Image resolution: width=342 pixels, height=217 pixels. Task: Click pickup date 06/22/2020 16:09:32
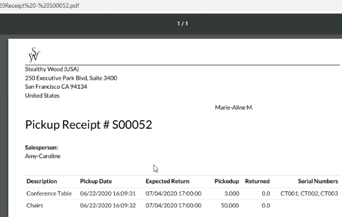(108, 206)
